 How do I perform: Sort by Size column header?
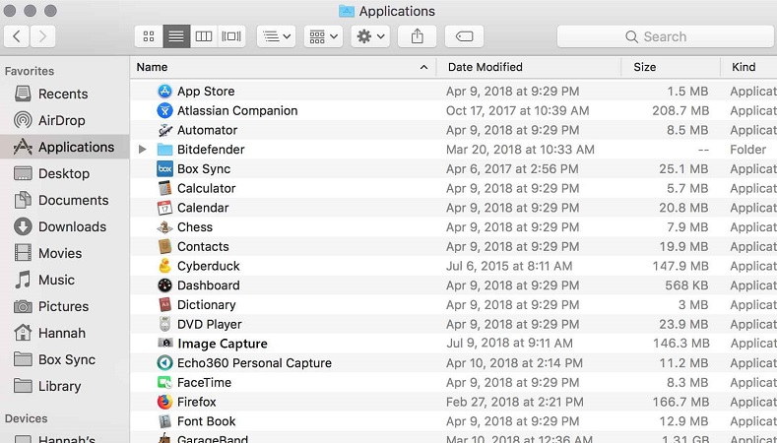point(645,67)
